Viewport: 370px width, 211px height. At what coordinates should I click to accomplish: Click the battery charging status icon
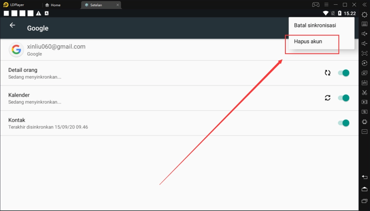pos(340,13)
